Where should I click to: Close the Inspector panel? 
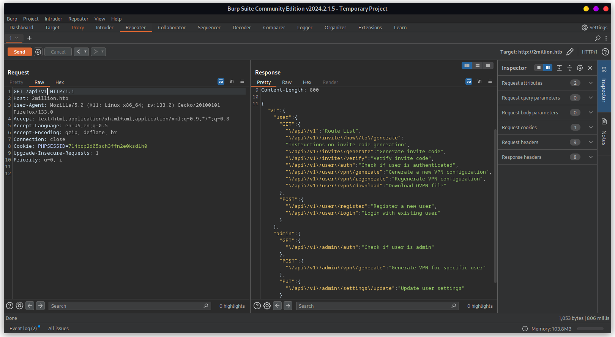590,68
